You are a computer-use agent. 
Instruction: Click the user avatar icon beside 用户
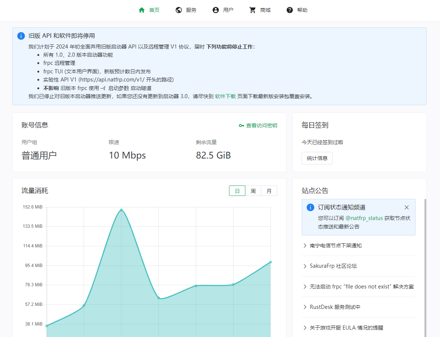[x=216, y=10]
